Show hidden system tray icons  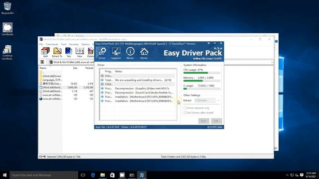click(x=287, y=175)
